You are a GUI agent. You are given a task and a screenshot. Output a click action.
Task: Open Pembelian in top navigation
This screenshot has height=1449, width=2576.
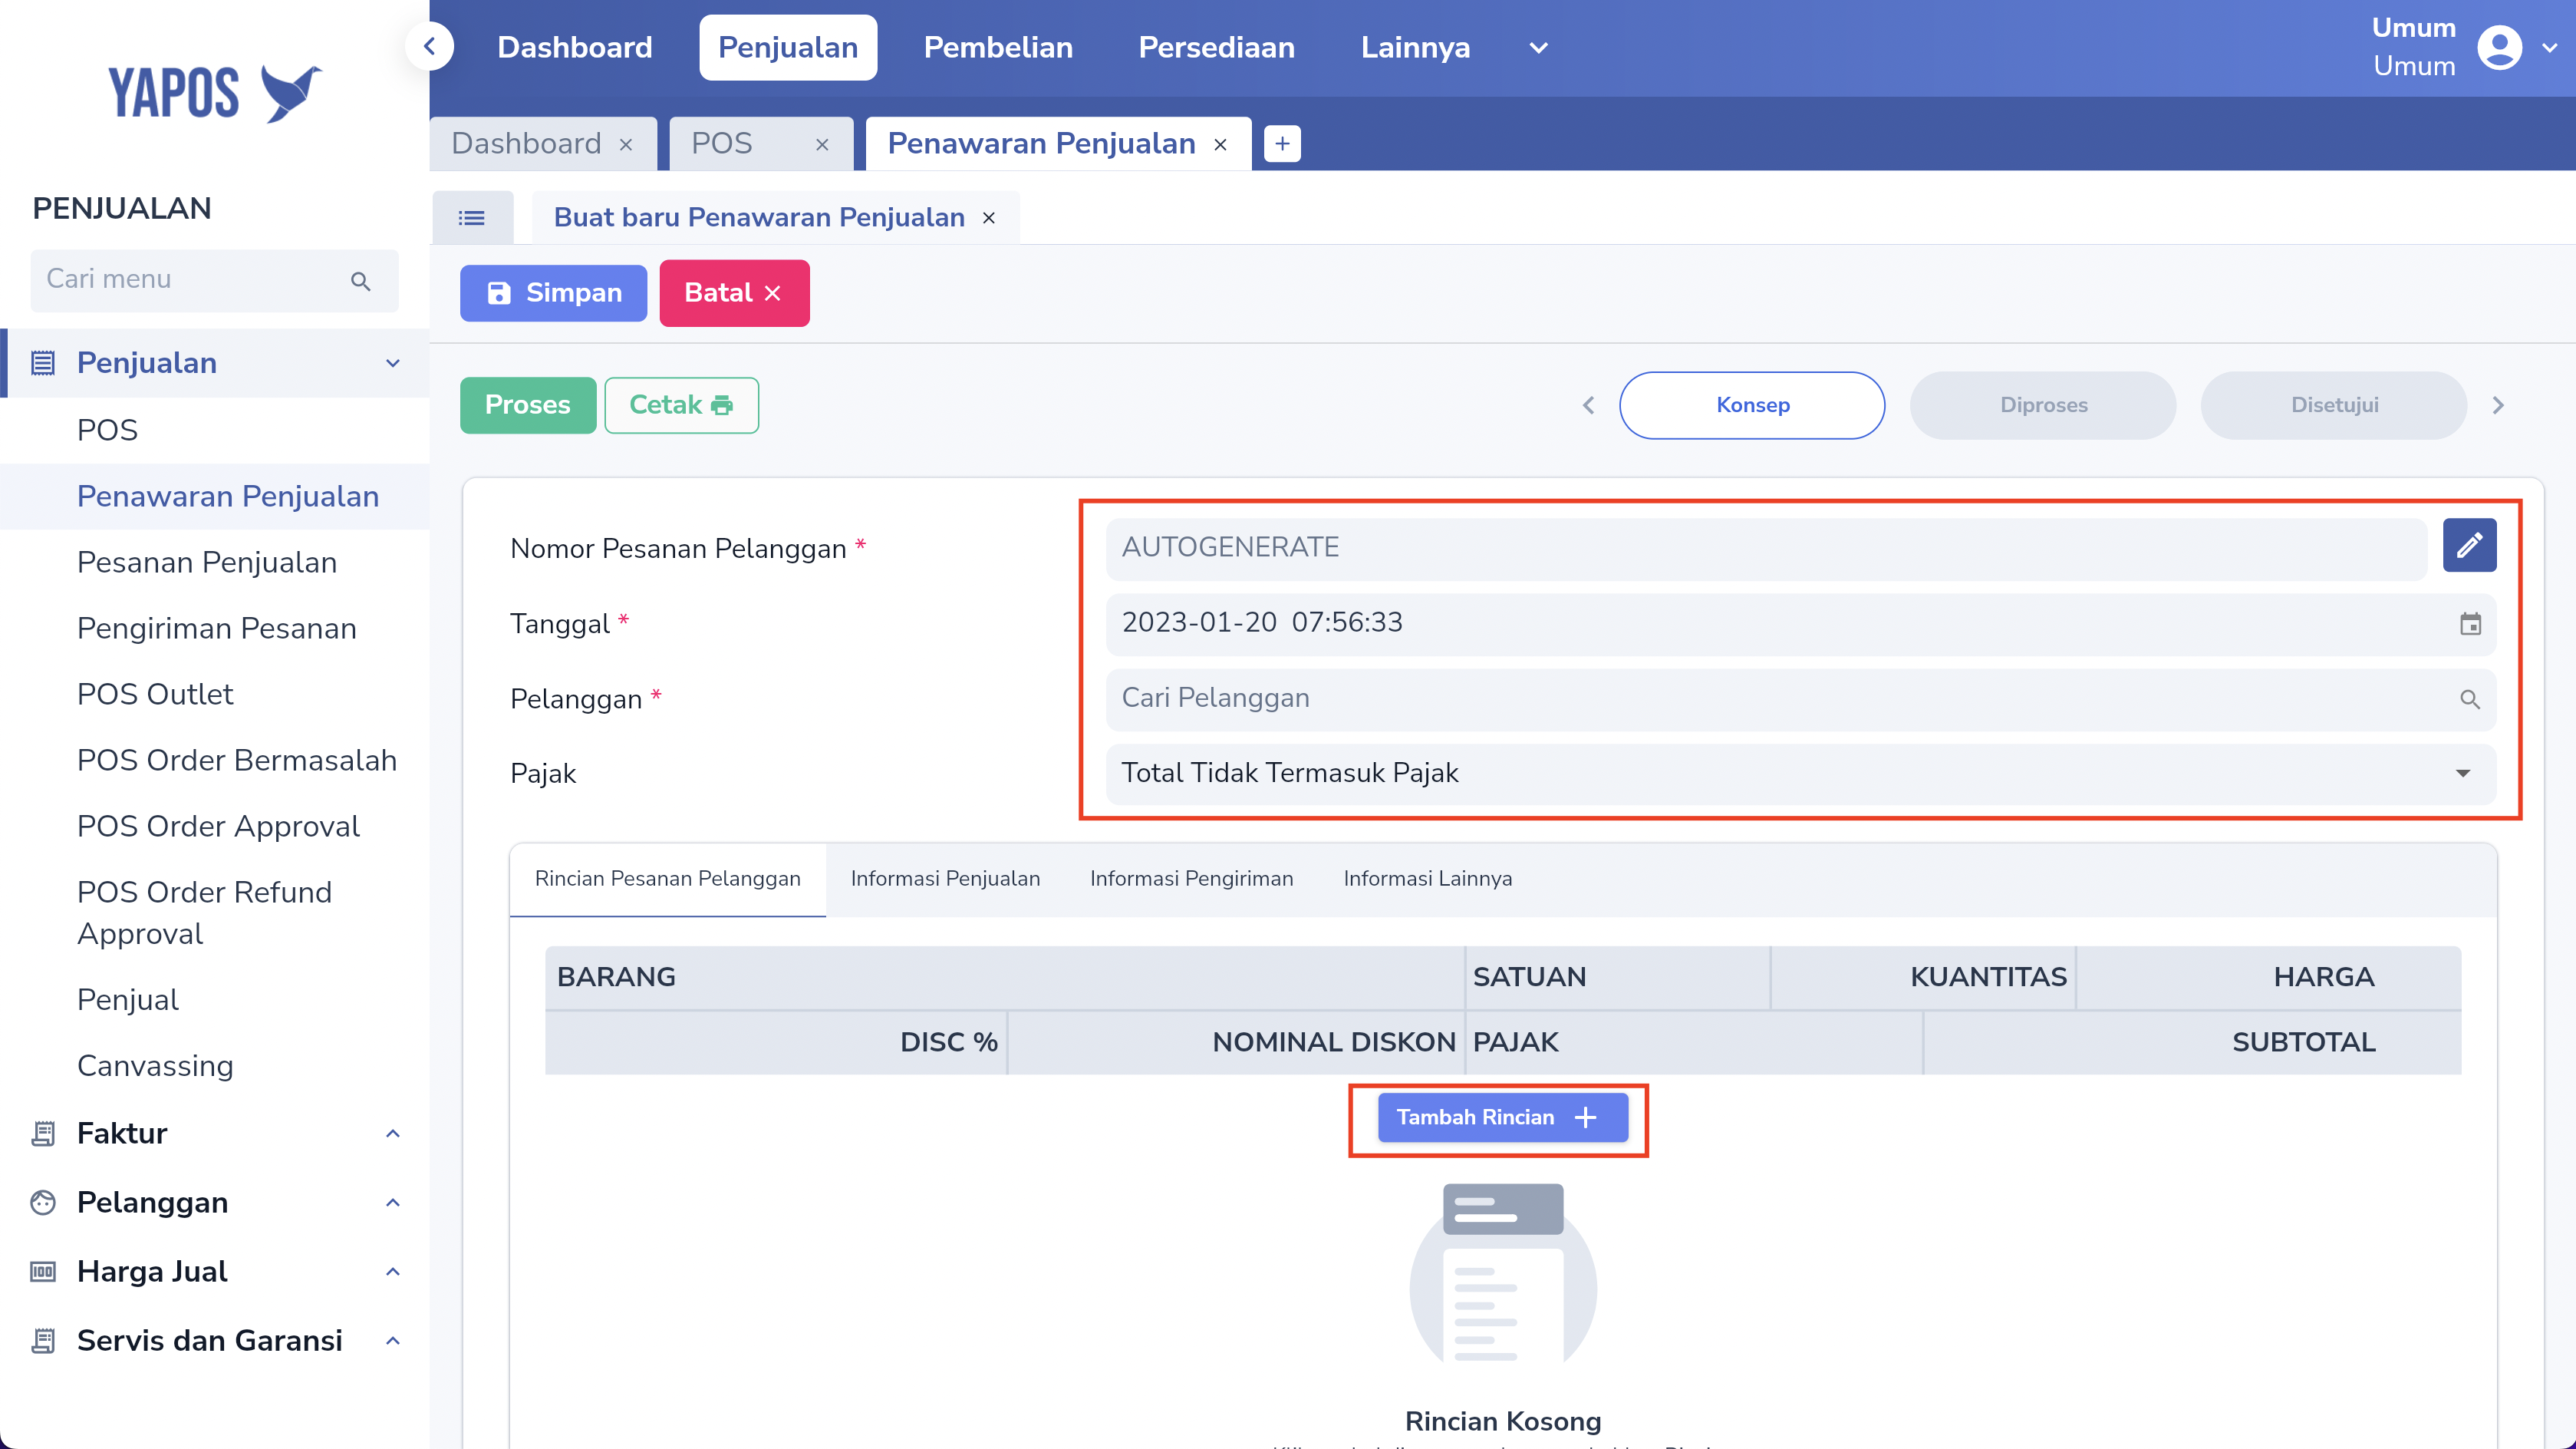[x=998, y=47]
